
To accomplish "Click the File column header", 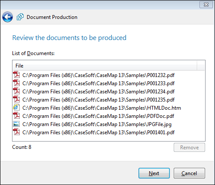I will 105,66.
